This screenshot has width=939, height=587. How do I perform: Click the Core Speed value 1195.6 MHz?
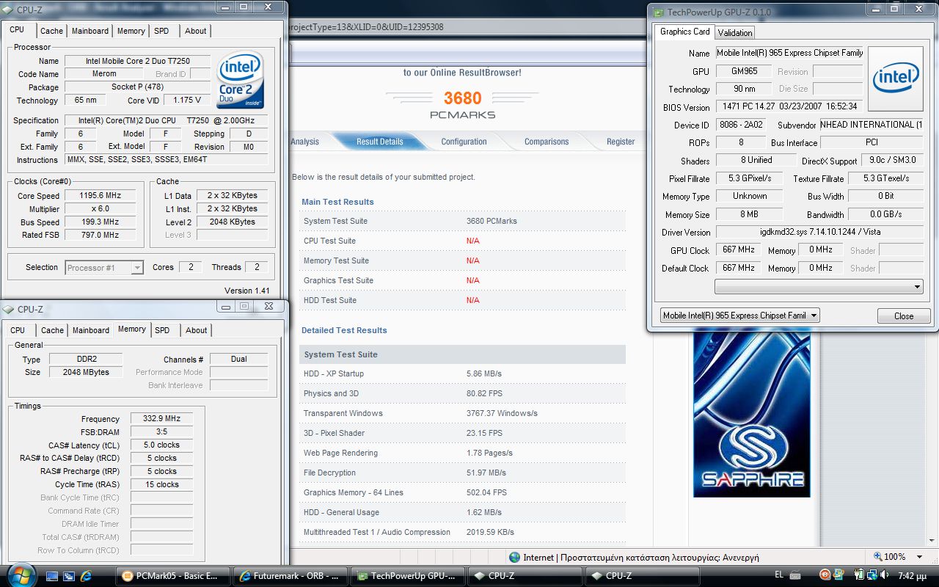[100, 196]
